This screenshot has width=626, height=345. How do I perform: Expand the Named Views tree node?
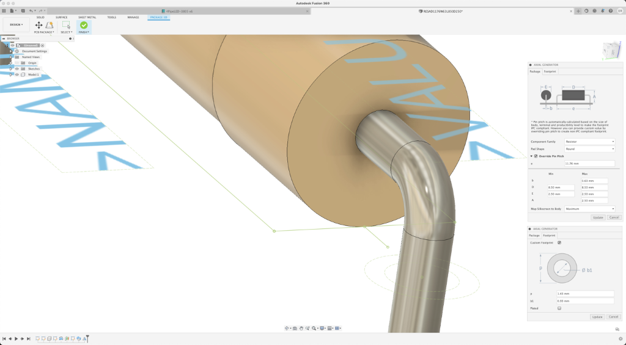pos(11,57)
